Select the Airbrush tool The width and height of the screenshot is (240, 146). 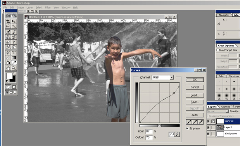click(8, 32)
